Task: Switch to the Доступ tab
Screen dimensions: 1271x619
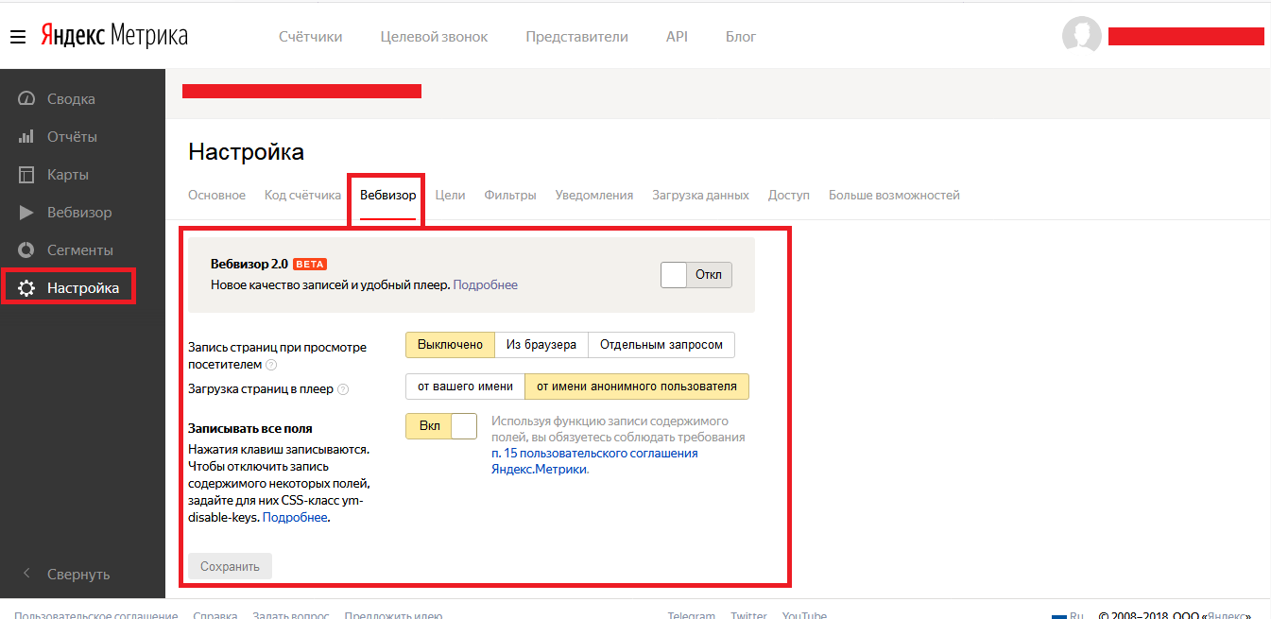Action: pyautogui.click(x=789, y=196)
